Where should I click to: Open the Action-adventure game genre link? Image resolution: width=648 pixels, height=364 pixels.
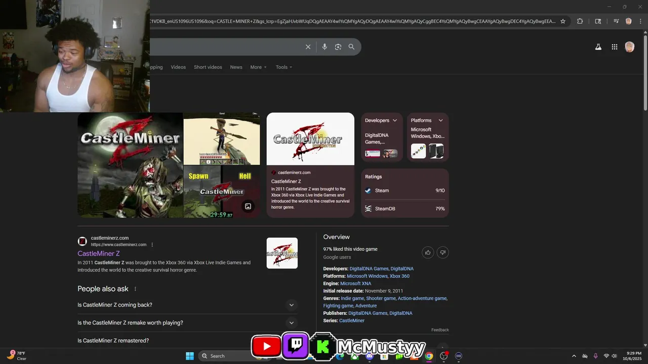click(x=422, y=298)
